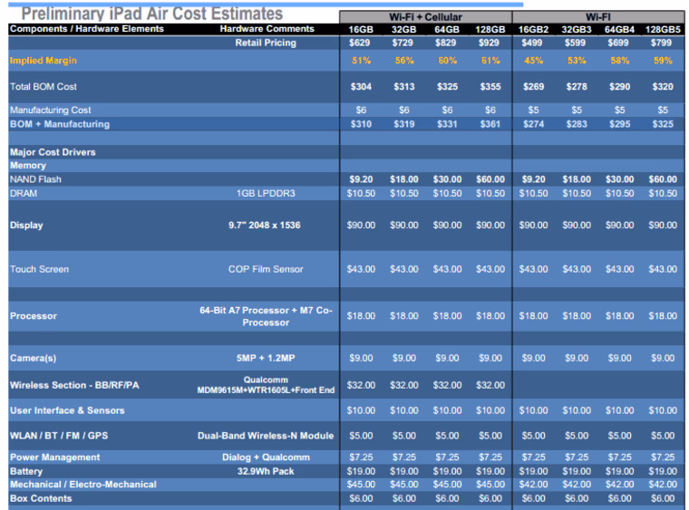Screen dimensions: 689x510
Task: Click the 'Retail Pricing' label
Action: pos(266,43)
